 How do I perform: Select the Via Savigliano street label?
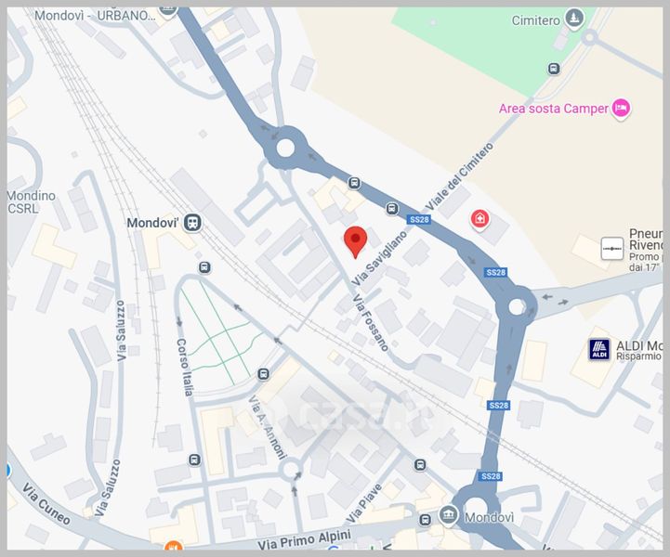(x=379, y=259)
